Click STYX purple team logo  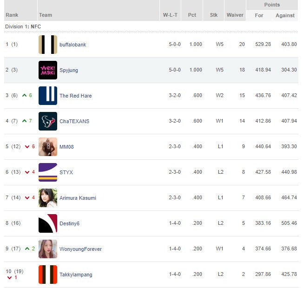tap(48, 172)
